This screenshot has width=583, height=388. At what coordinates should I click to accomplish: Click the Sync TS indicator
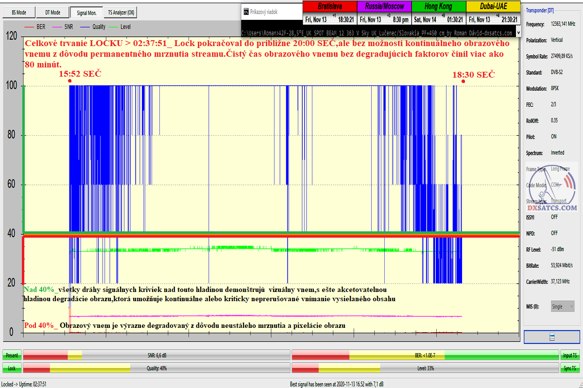pos(570,368)
